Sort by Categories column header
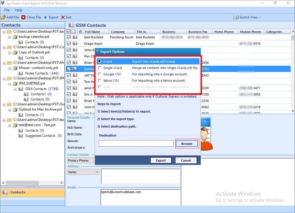 277,32
